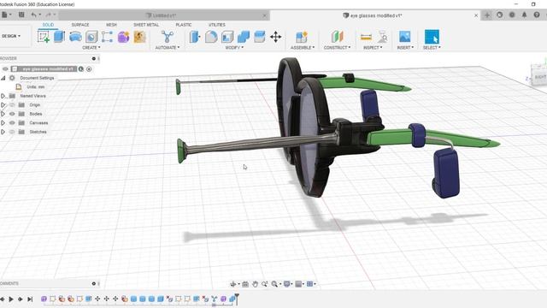Toggle visibility of Canvases folder
The image size is (547, 308).
12,123
